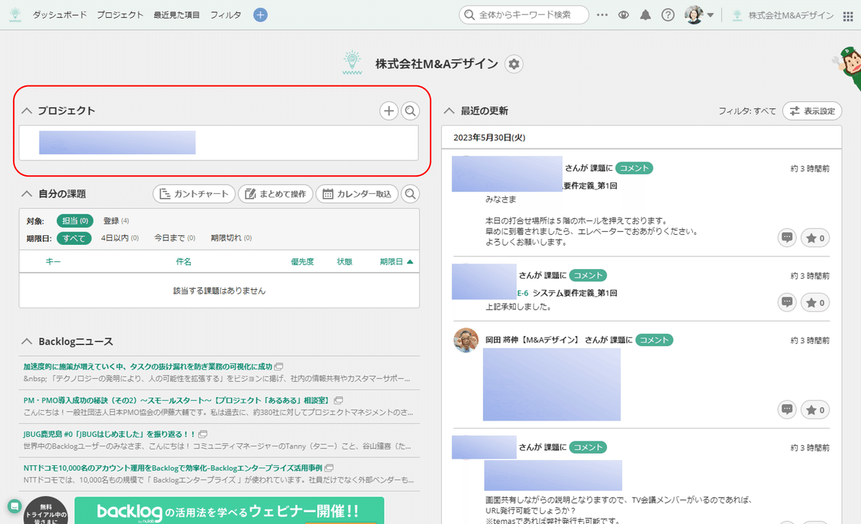Click コメント badge on 岡田 将伸 update

(654, 340)
